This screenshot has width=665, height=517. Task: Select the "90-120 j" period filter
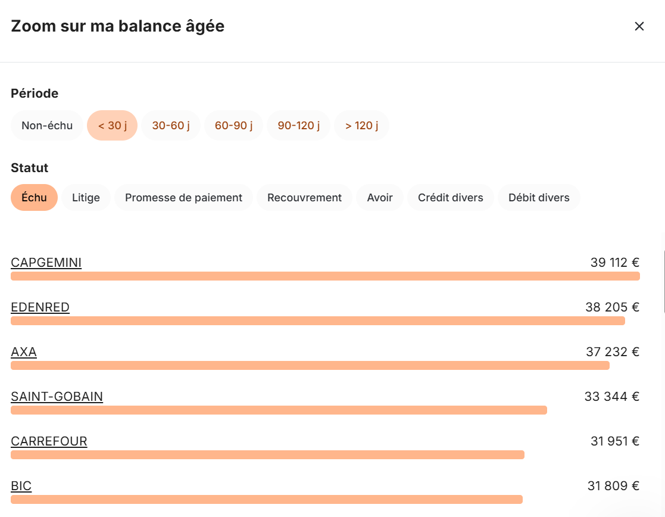click(298, 125)
